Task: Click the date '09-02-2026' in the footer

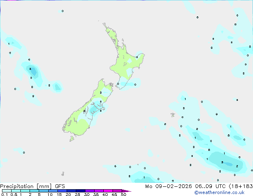Action: point(174,186)
